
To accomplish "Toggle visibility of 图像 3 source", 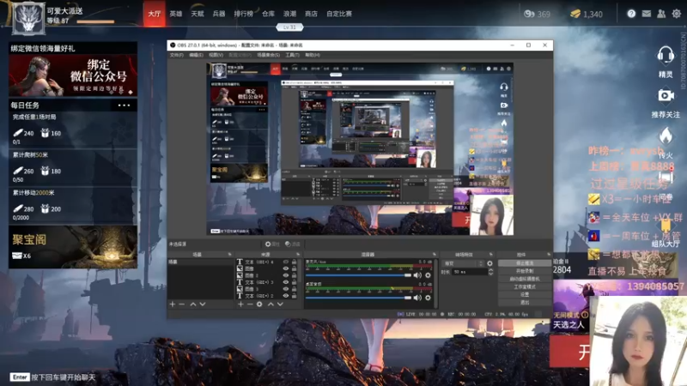I will [286, 289].
